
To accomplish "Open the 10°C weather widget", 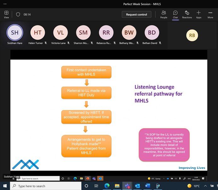I will [x=193, y=186].
